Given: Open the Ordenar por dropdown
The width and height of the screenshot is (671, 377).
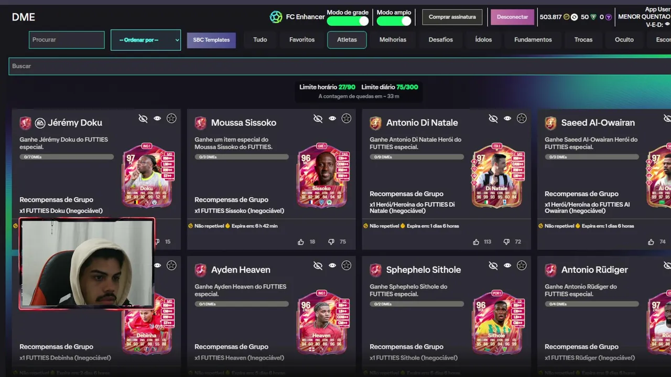Looking at the screenshot, I should coord(146,40).
